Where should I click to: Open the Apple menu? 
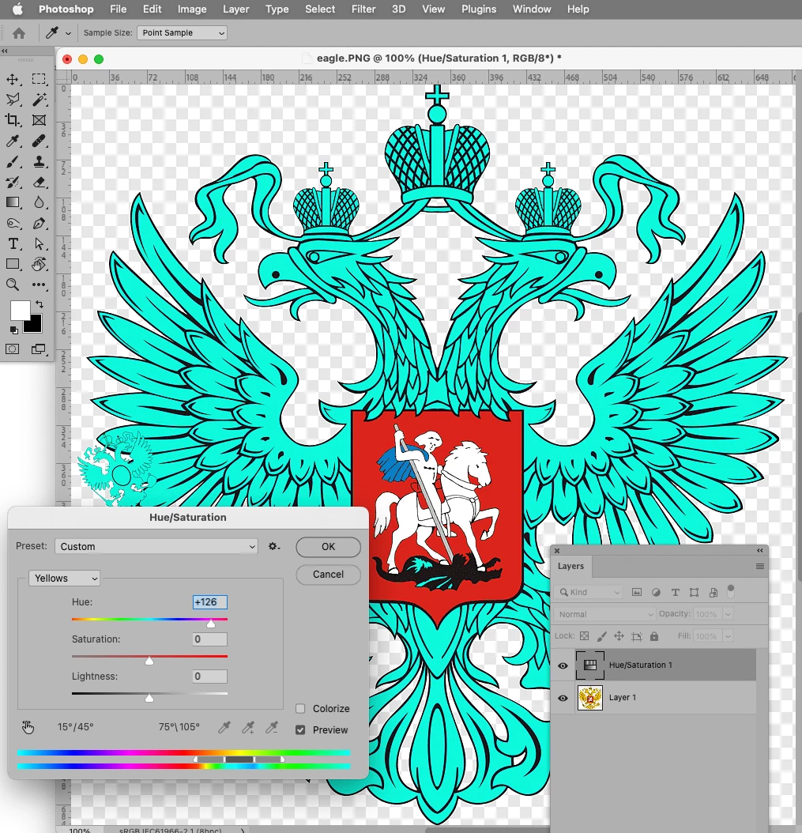[x=18, y=9]
